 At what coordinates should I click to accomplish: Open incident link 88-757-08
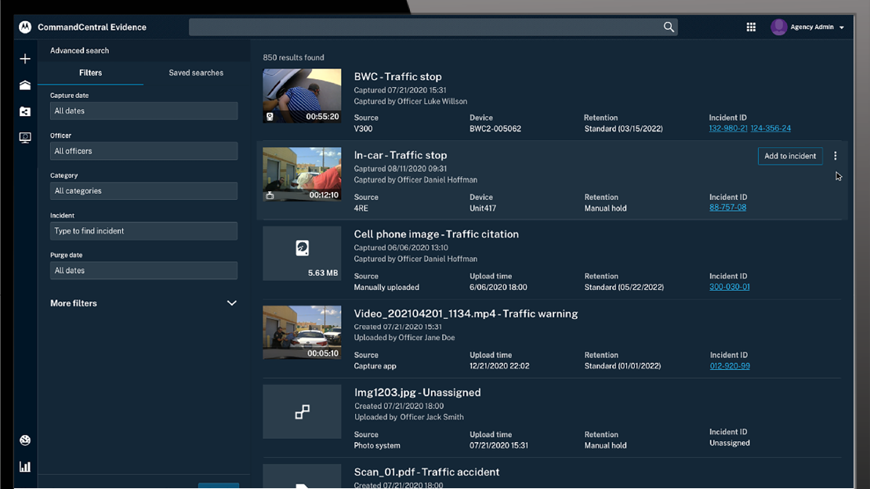(x=727, y=208)
